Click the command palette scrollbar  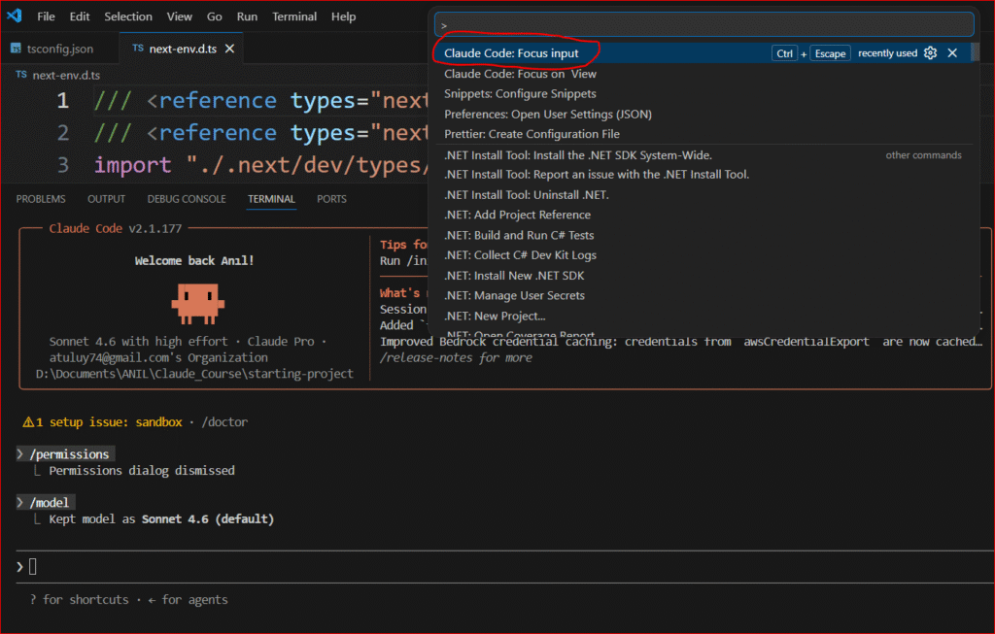point(976,52)
